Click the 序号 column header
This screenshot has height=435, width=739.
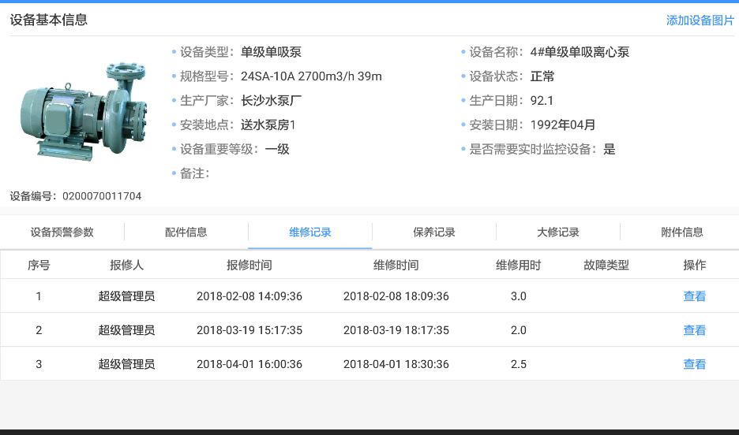(x=39, y=266)
